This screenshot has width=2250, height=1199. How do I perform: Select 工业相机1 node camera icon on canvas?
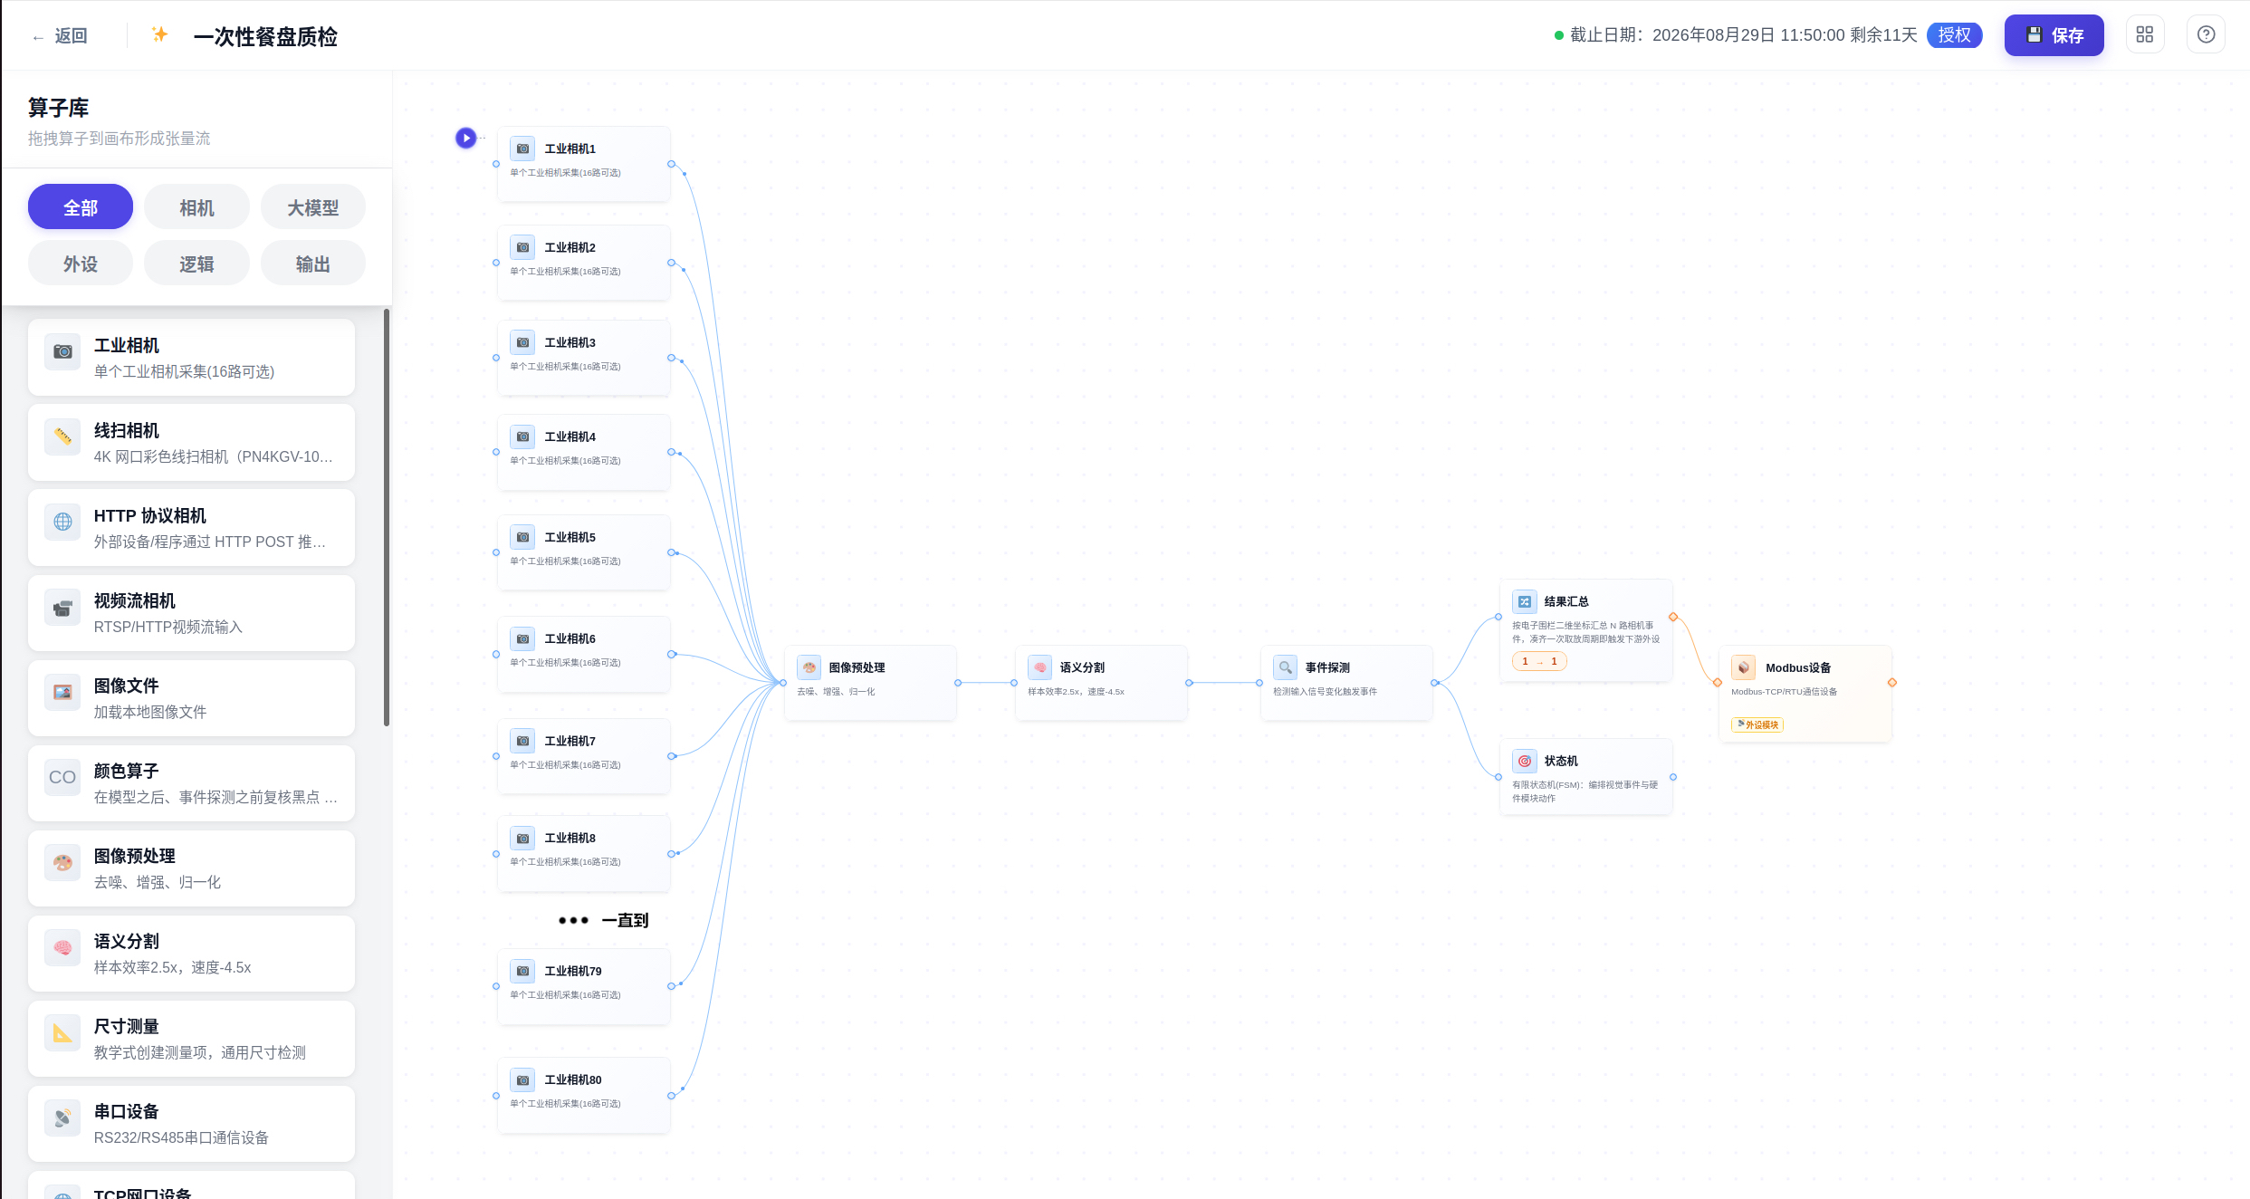click(522, 149)
